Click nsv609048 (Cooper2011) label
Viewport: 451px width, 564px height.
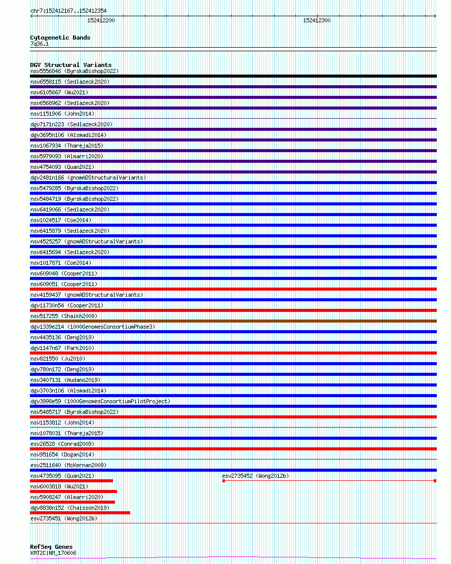(x=64, y=274)
